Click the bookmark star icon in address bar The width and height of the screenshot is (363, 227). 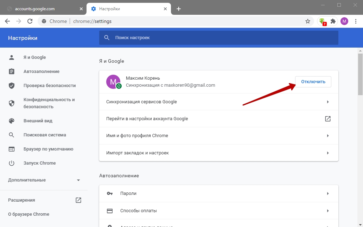[308, 21]
